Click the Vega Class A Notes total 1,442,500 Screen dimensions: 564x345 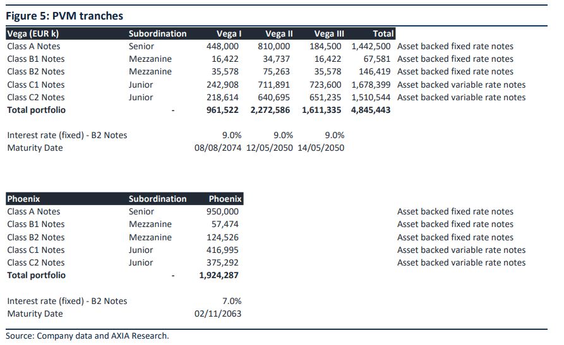pyautogui.click(x=371, y=47)
